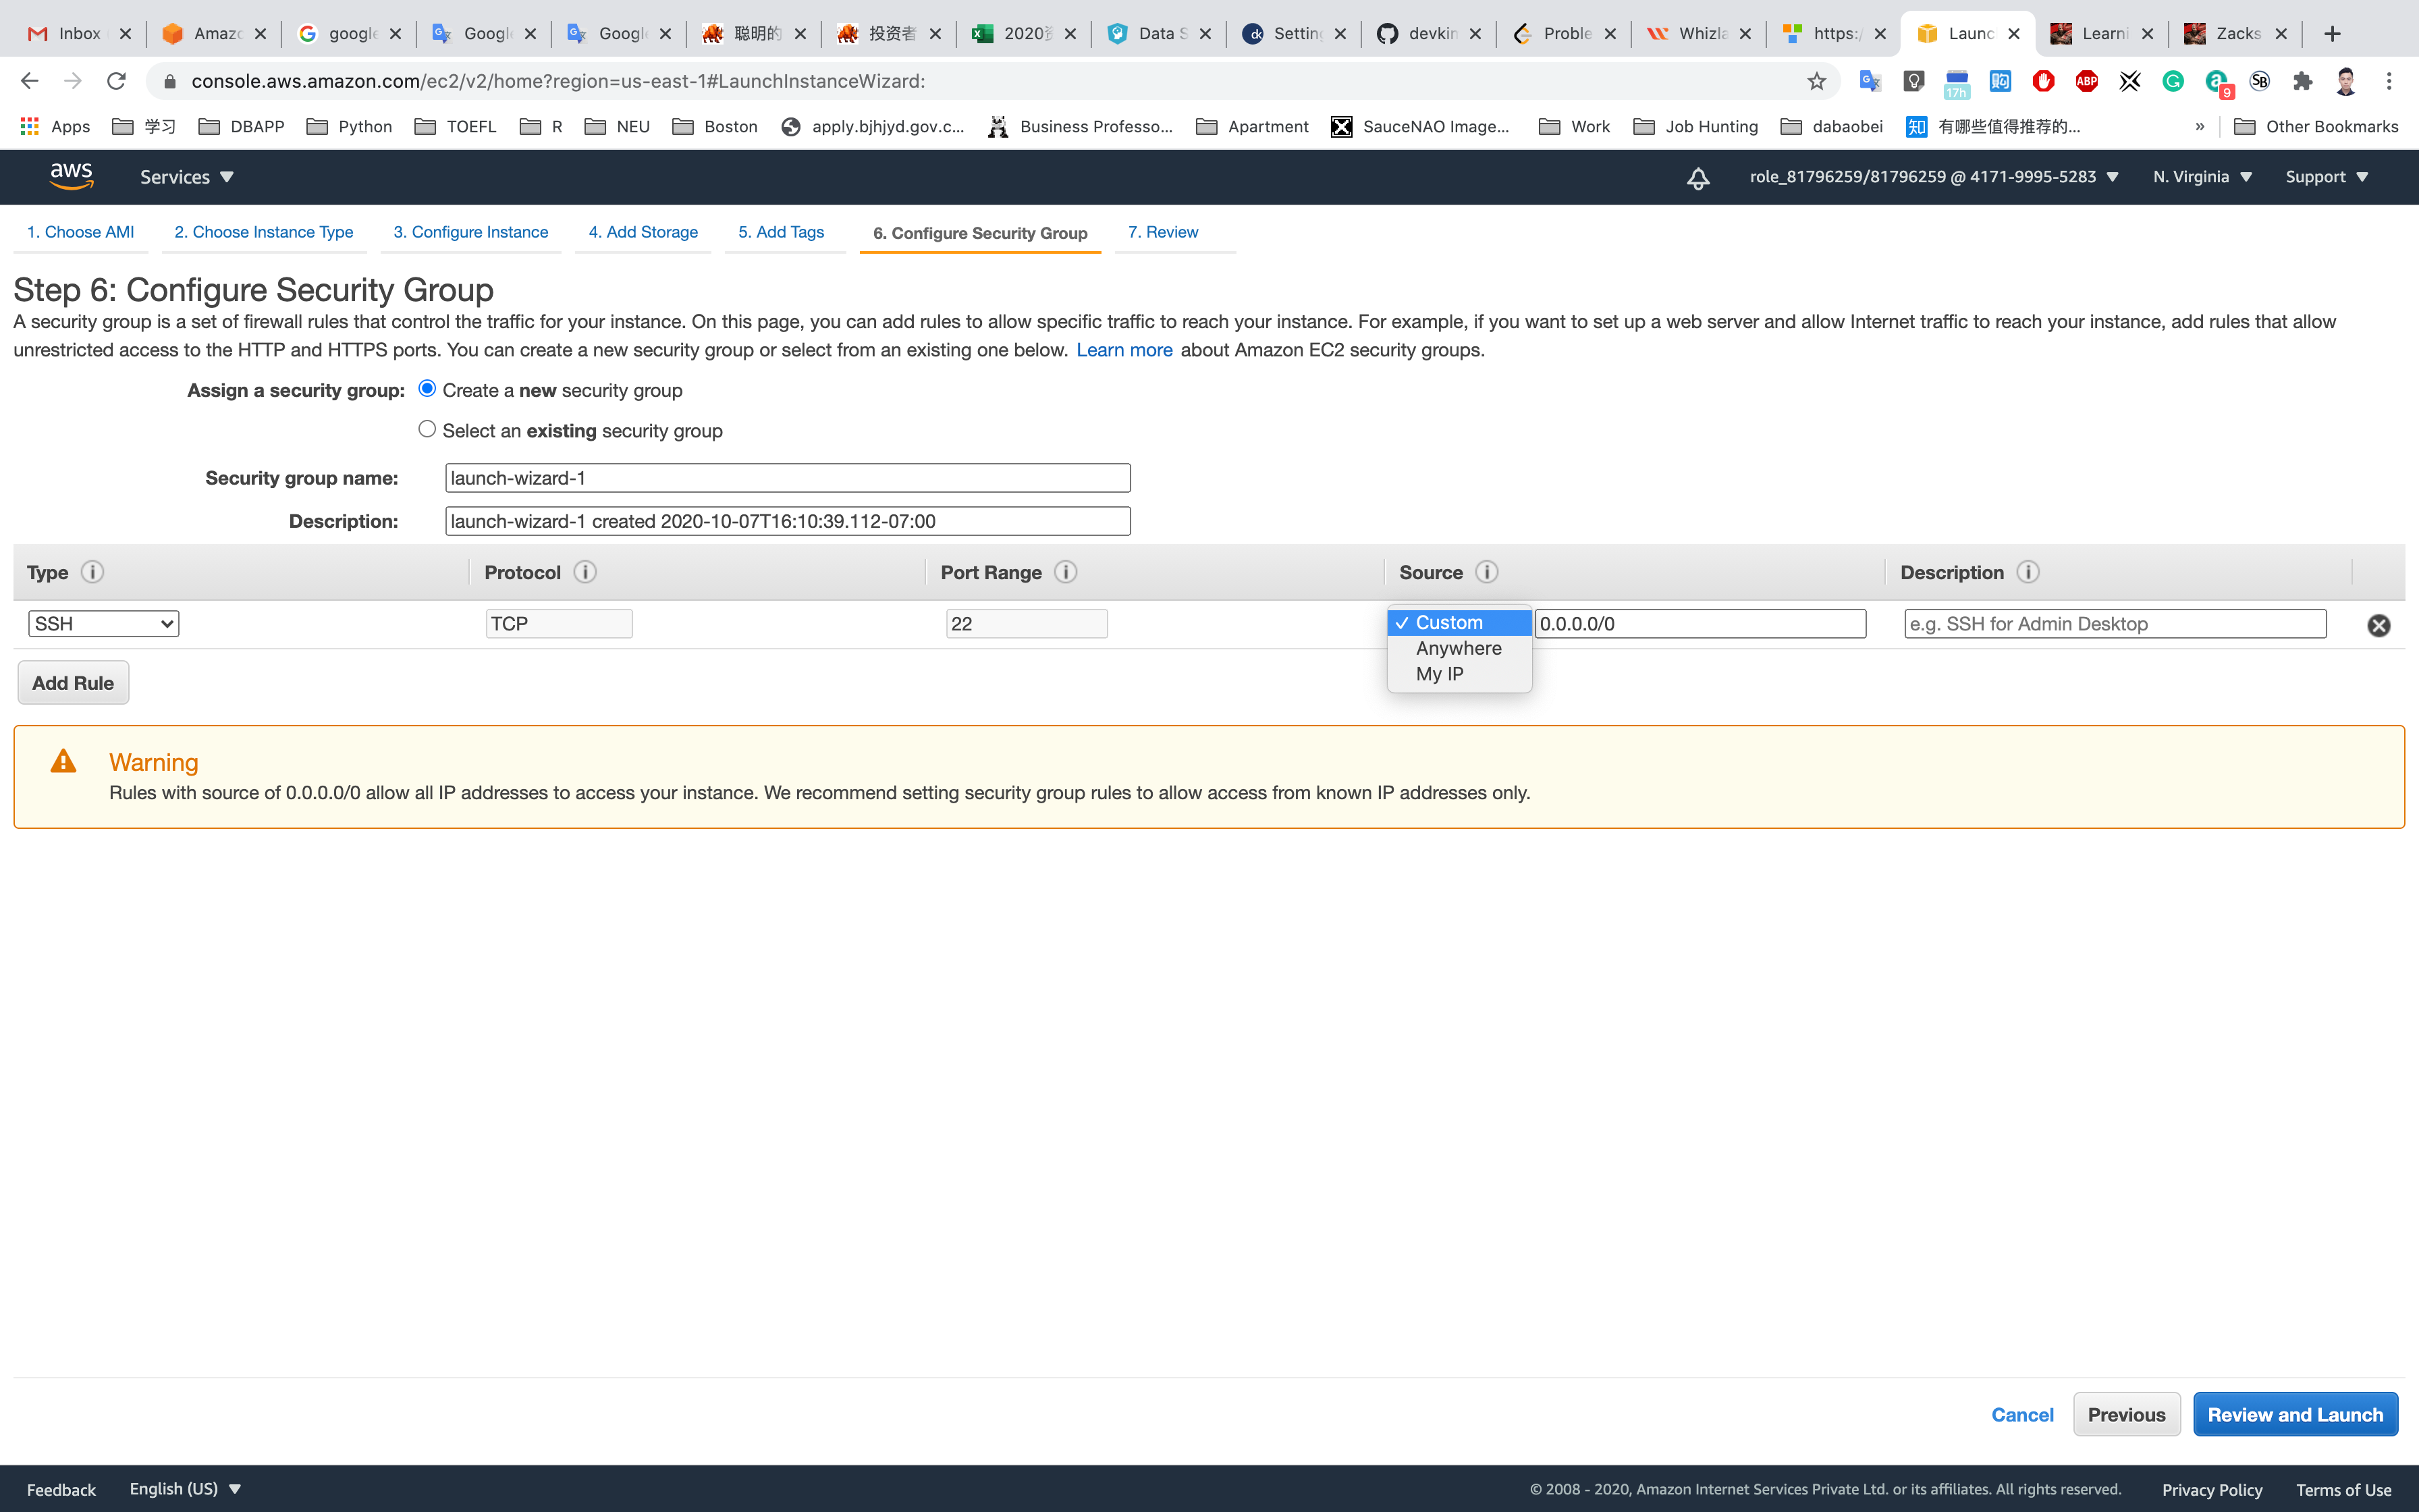Click the AWS logo home icon
Image resolution: width=2419 pixels, height=1512 pixels.
click(x=71, y=176)
